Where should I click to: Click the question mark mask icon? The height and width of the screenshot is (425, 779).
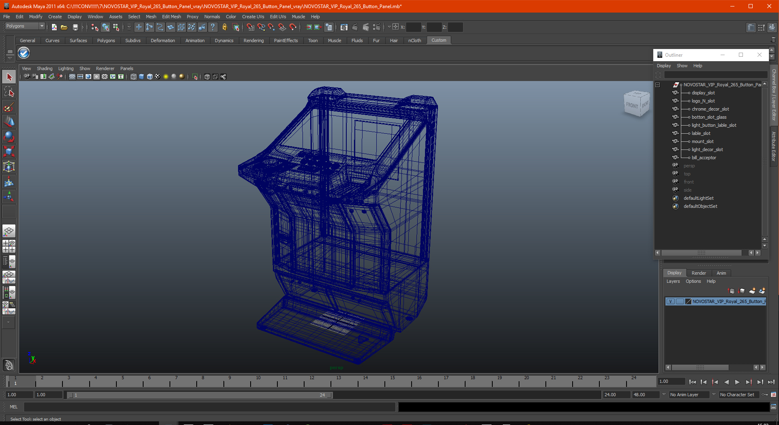point(212,27)
